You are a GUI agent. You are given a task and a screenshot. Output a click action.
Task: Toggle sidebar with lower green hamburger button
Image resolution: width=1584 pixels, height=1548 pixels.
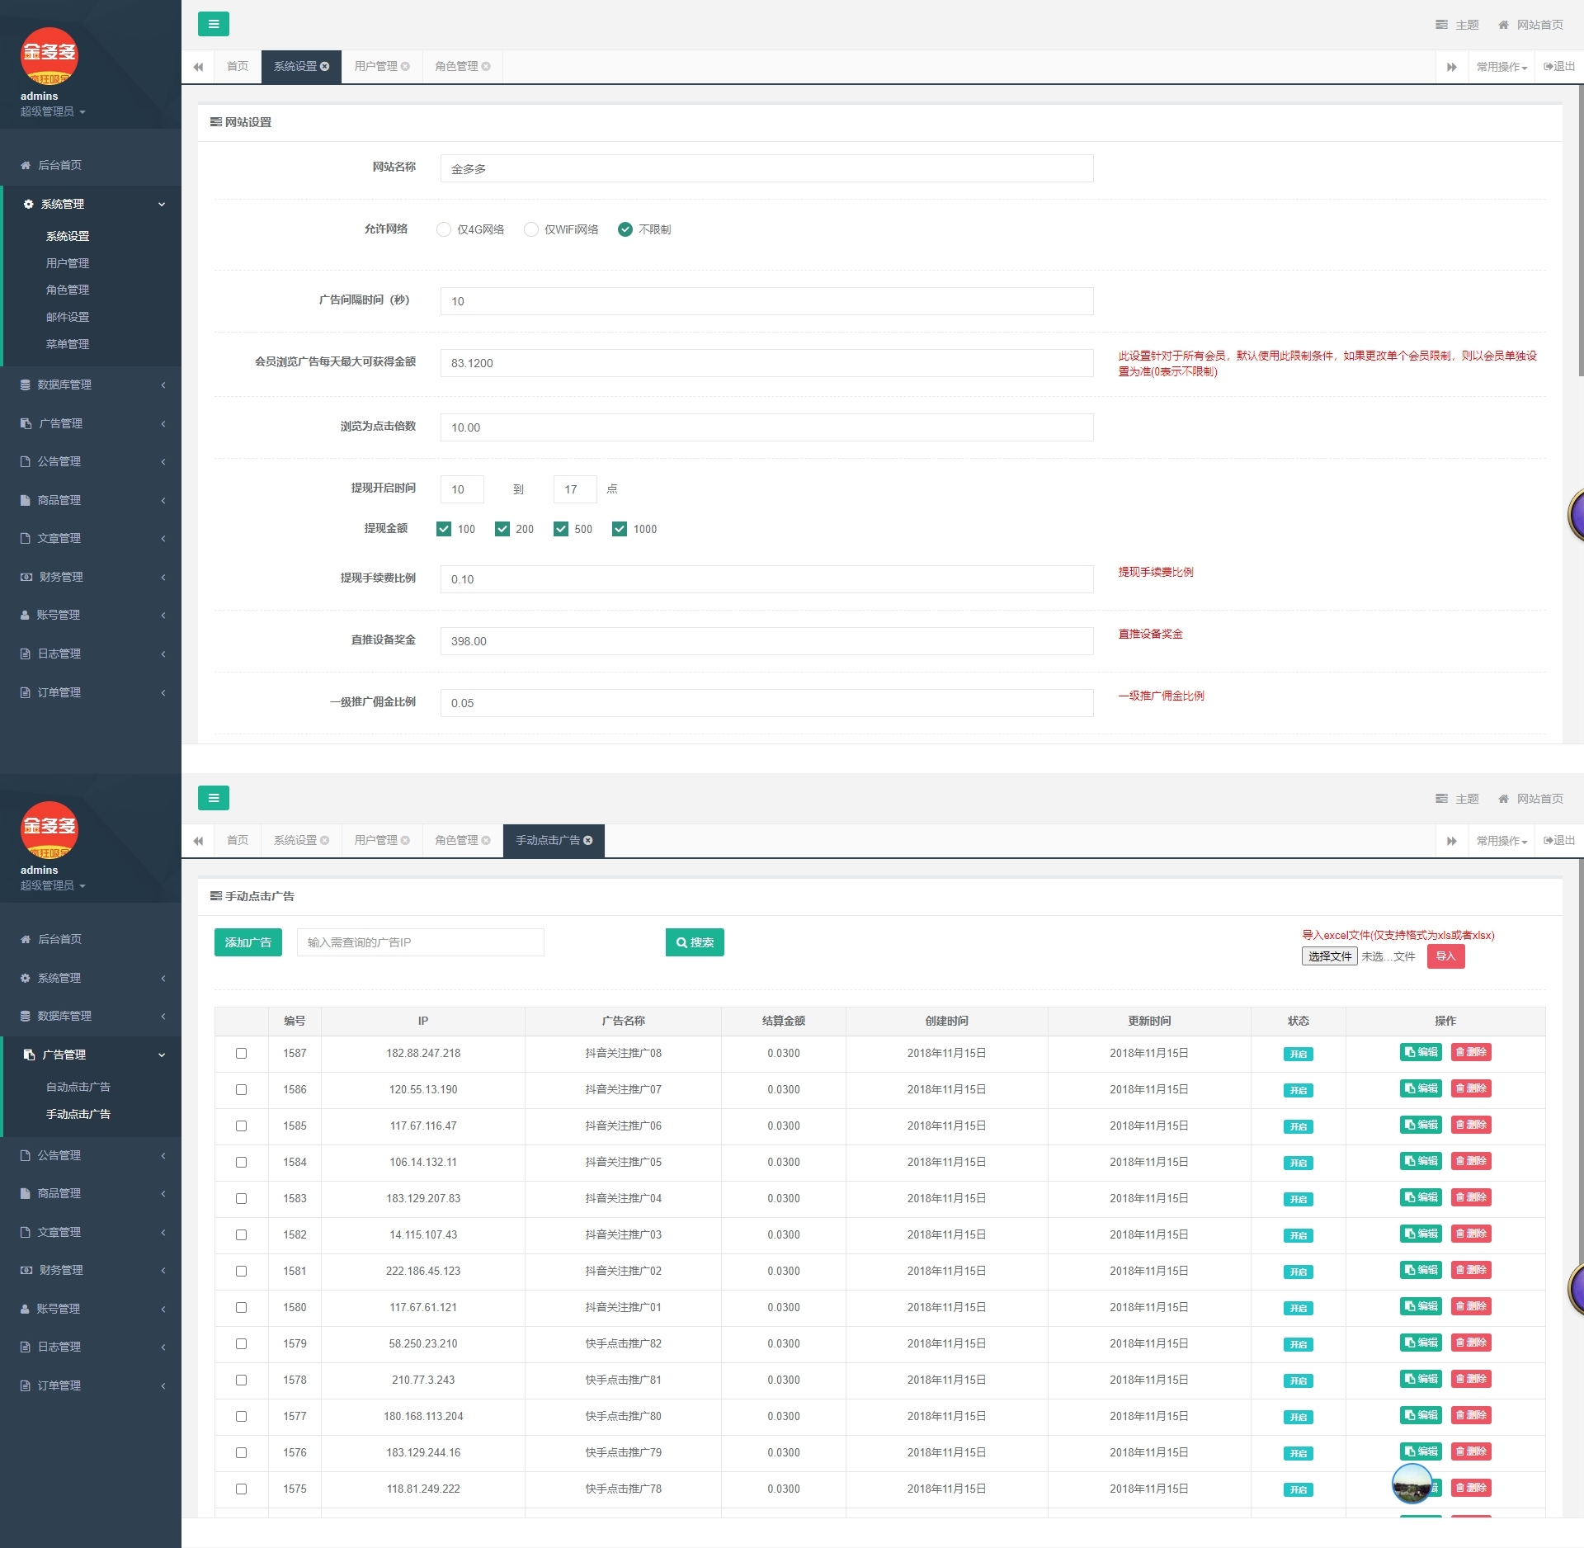coord(214,798)
